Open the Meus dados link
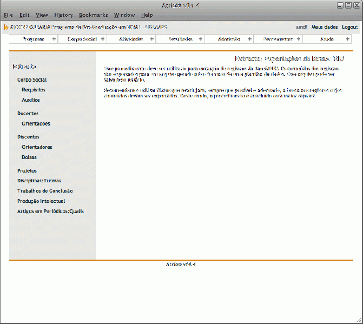363x324 pixels. 324,27
